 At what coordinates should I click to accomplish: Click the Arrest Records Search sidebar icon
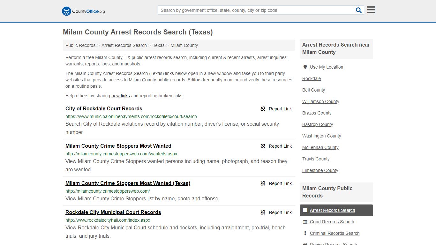tap(305, 210)
